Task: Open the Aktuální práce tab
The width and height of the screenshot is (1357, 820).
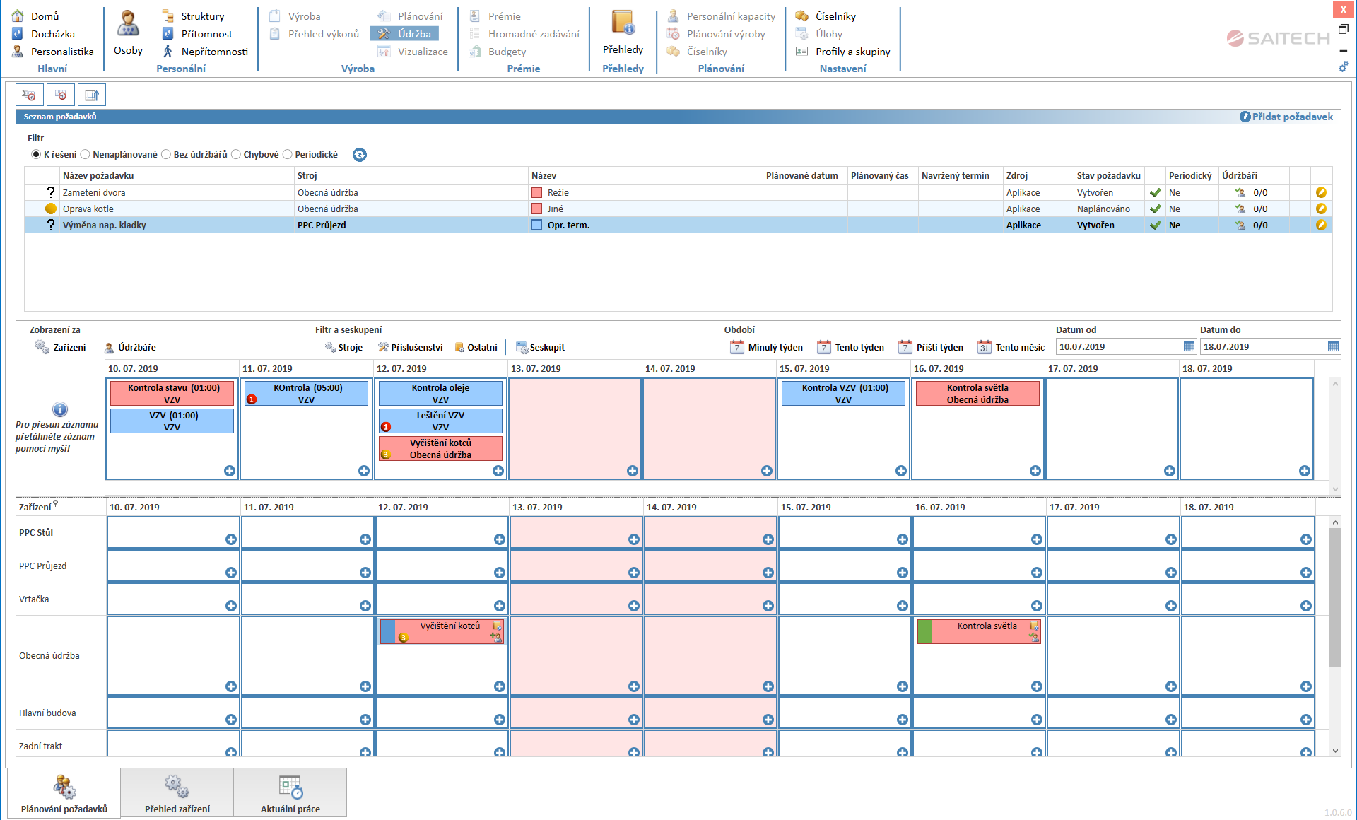Action: (x=290, y=793)
